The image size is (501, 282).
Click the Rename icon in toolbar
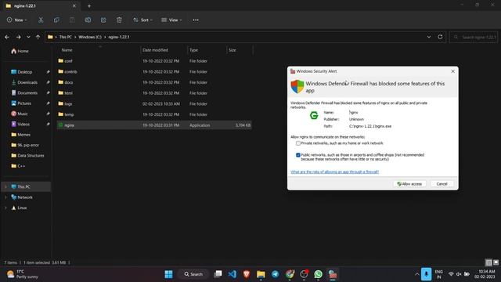pos(88,20)
